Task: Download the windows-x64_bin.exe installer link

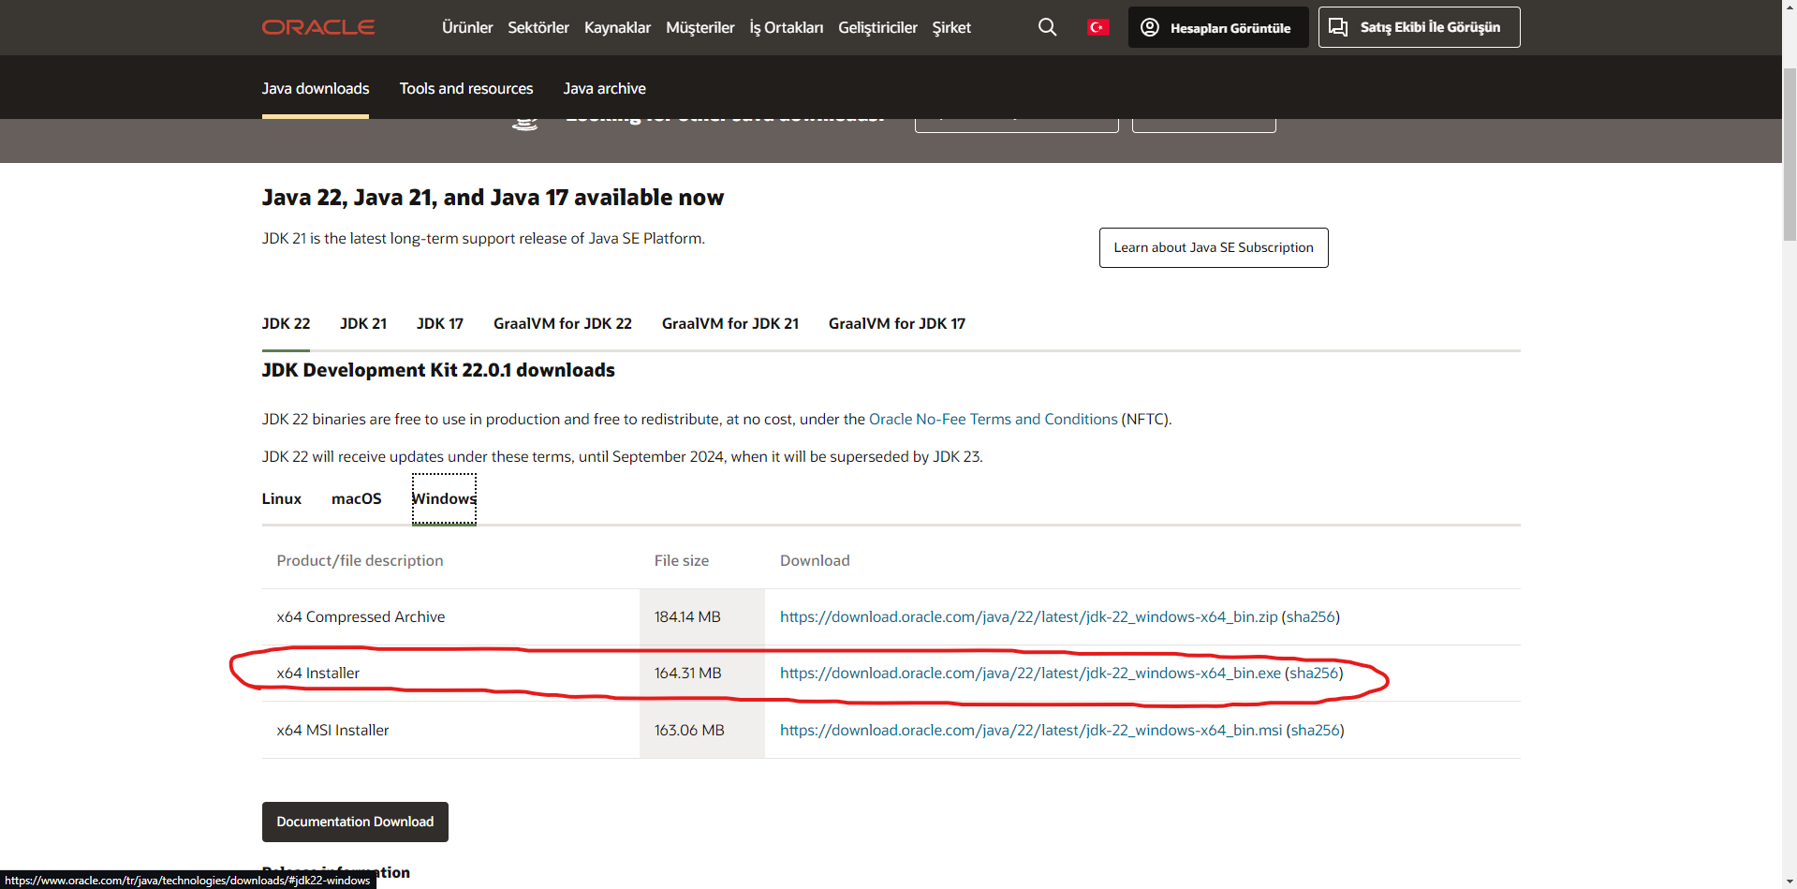Action: click(x=1030, y=673)
